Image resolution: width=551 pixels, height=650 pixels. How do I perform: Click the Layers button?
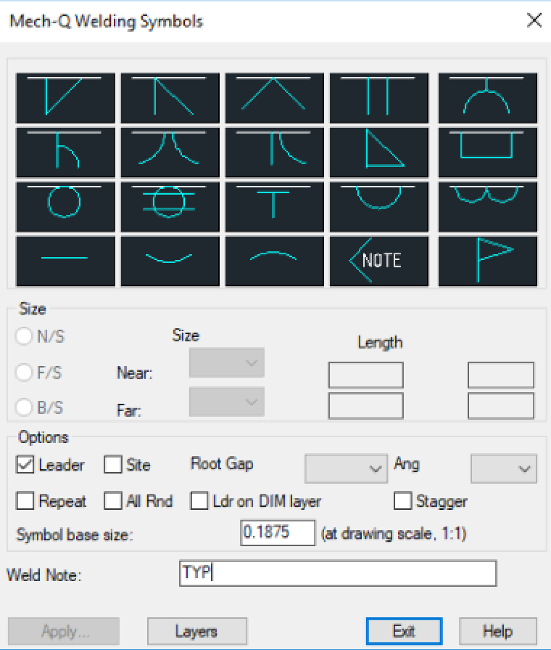197,631
